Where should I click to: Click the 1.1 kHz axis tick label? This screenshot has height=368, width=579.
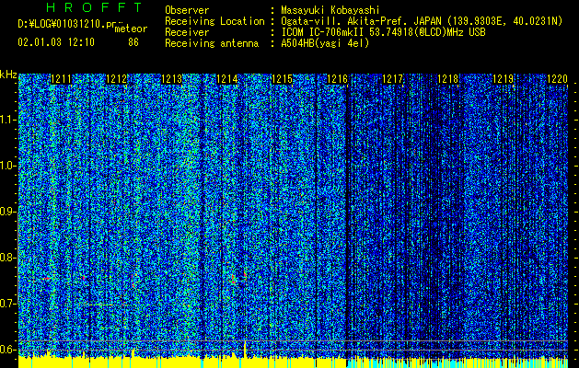tap(7, 120)
